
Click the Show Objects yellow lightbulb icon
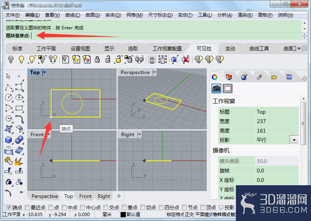coord(21,59)
